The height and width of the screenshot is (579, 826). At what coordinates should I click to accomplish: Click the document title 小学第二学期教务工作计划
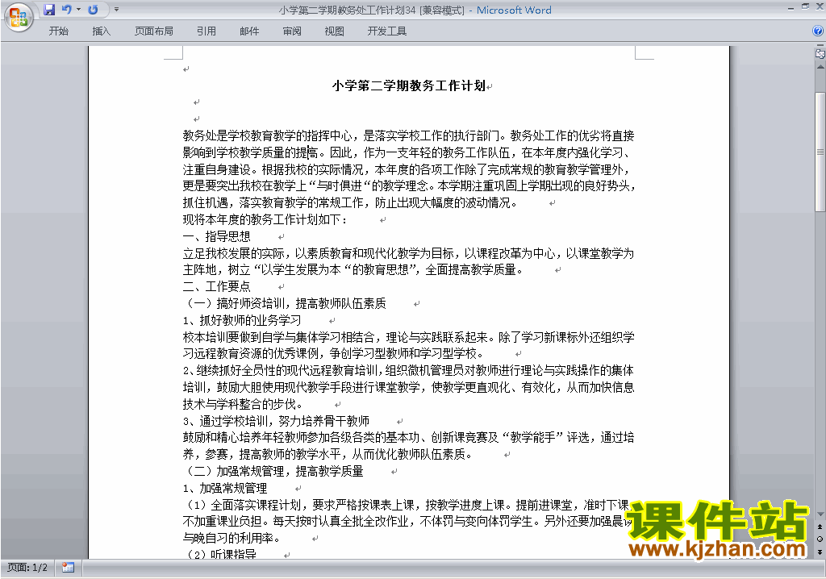[x=409, y=85]
